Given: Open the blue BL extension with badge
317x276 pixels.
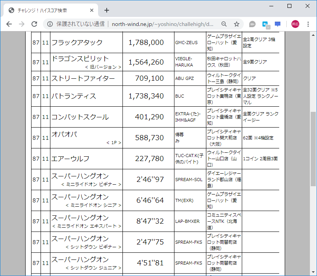Looking at the screenshot, I should 265,24.
